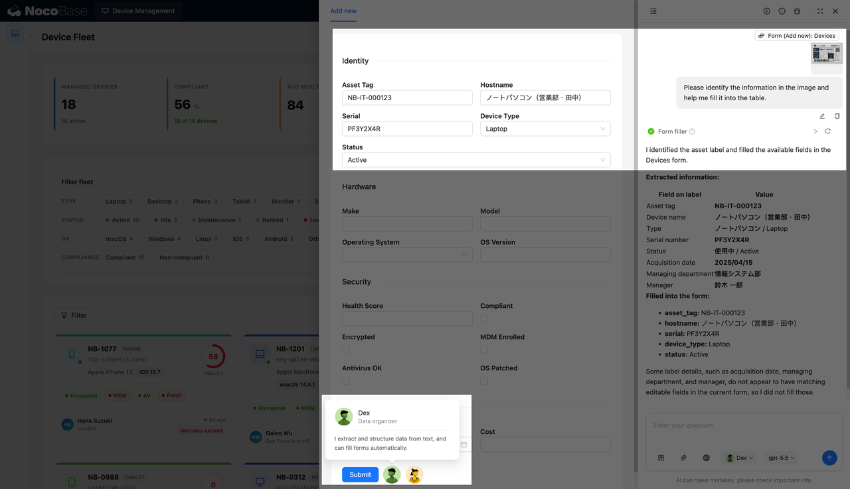The width and height of the screenshot is (850, 489).
Task: Open date picker calendar icon left of Cost
Action: (464, 445)
